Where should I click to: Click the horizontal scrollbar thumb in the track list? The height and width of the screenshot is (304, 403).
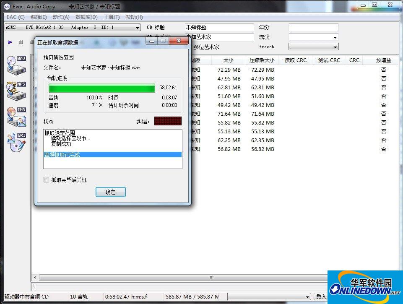pos(211,278)
